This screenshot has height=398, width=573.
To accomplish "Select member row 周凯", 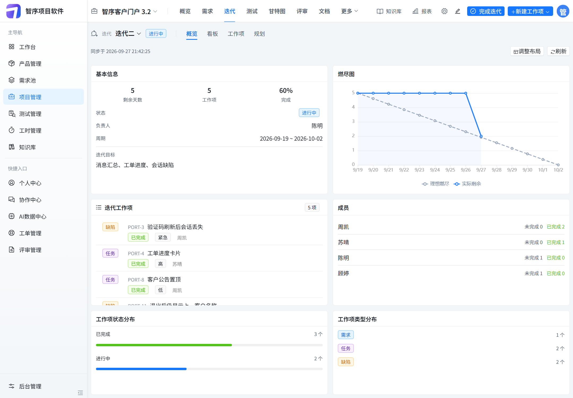I will [451, 227].
